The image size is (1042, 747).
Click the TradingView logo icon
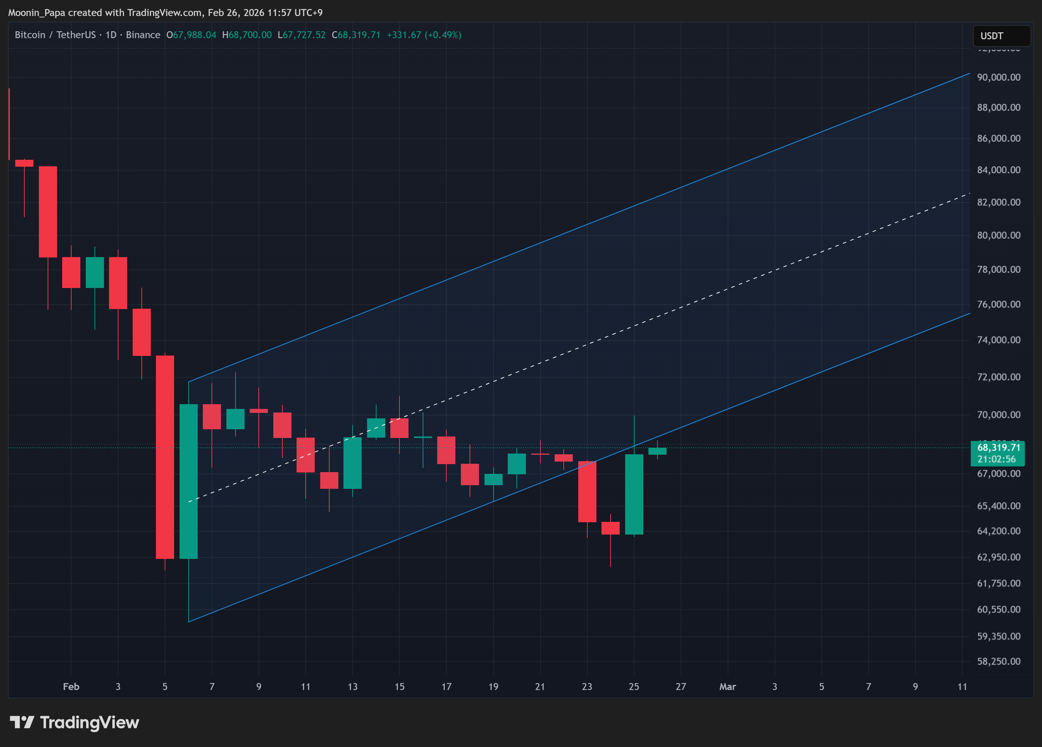[22, 722]
